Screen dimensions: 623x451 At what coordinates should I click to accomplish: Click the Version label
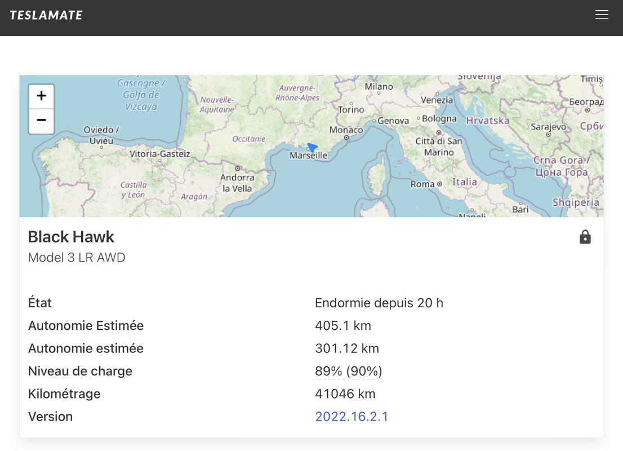tap(51, 417)
